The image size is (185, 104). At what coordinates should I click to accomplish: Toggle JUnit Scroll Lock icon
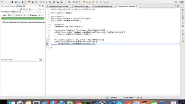(24, 10)
